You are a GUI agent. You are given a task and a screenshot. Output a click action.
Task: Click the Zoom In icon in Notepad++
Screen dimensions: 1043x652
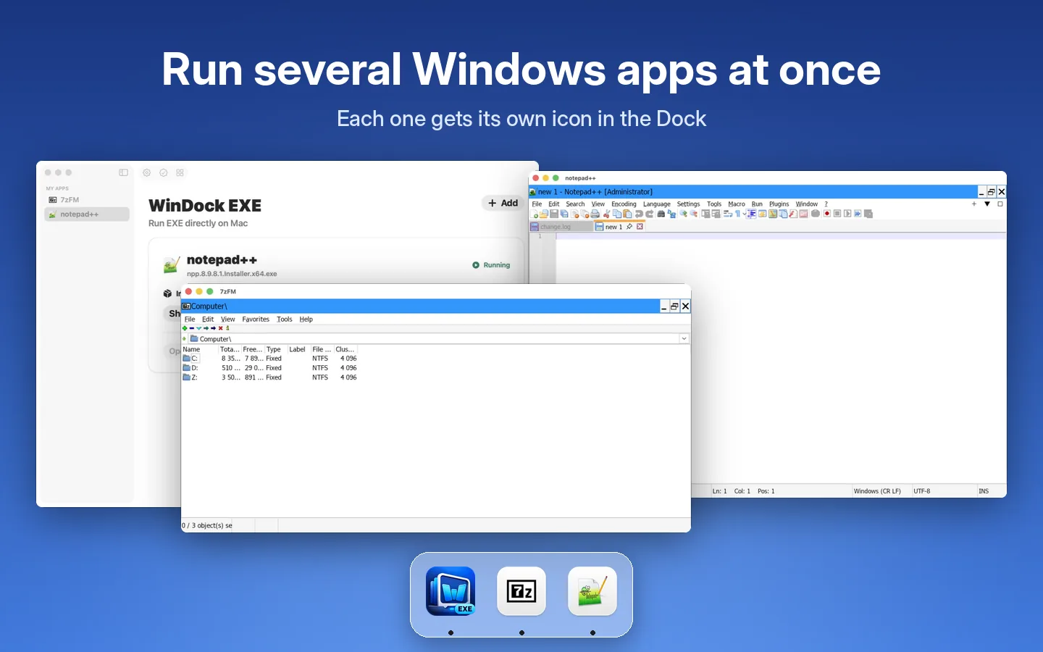point(683,214)
